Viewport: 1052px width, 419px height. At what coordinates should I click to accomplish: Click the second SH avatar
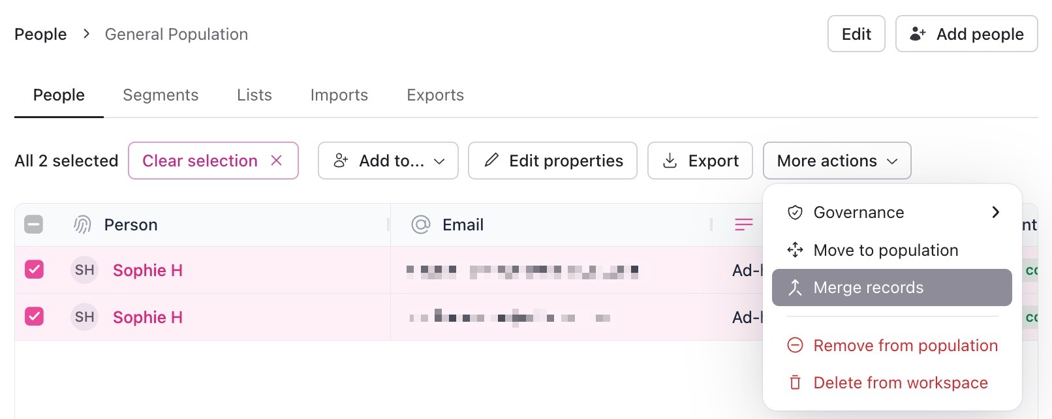84,317
